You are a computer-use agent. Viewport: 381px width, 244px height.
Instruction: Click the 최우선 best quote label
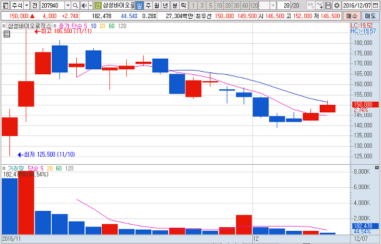(204, 16)
